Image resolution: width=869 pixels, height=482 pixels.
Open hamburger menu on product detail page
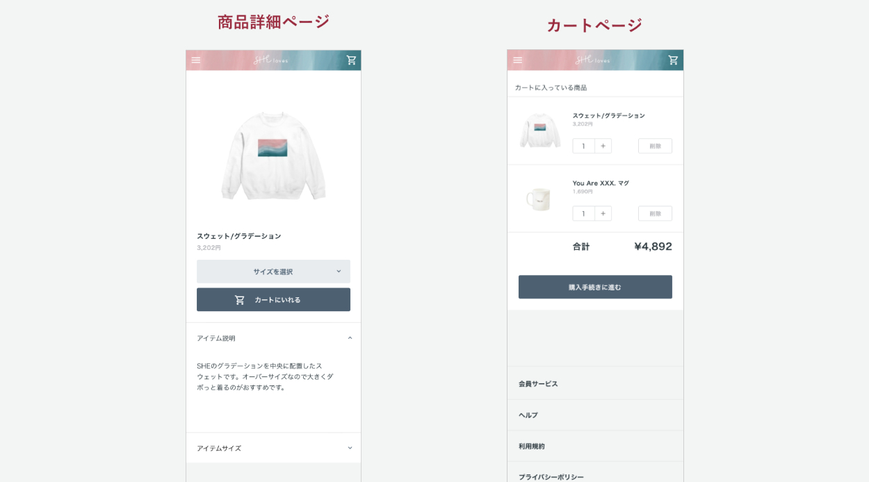click(196, 60)
